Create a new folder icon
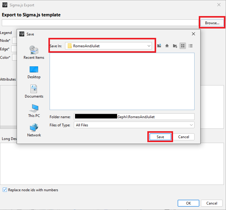Screen dimensions: 226x210 [x=175, y=46]
